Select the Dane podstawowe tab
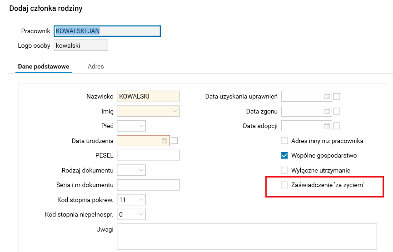Screen dimensions: 393x252 44,66
